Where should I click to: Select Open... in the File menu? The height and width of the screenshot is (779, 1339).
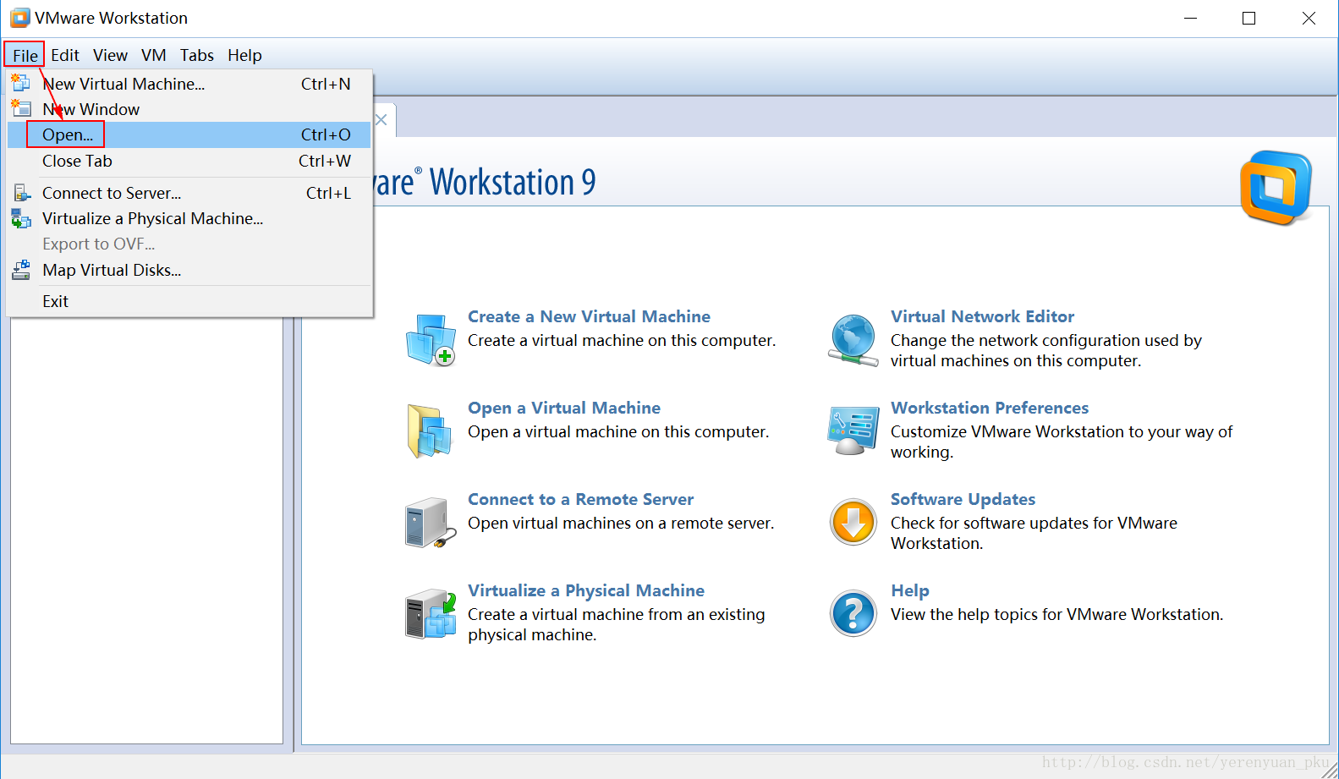pos(189,134)
